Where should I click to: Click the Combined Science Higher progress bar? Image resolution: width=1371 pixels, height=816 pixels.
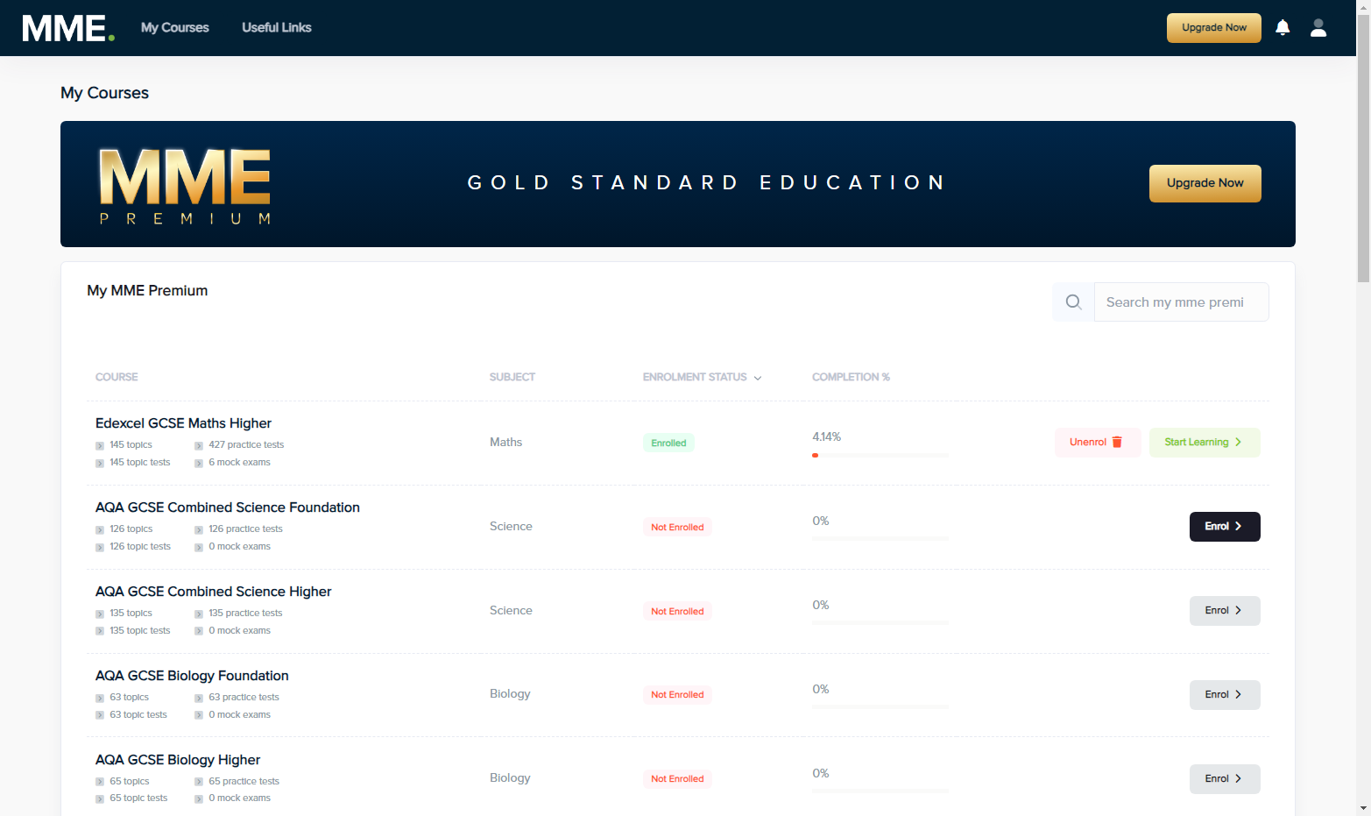(x=880, y=622)
